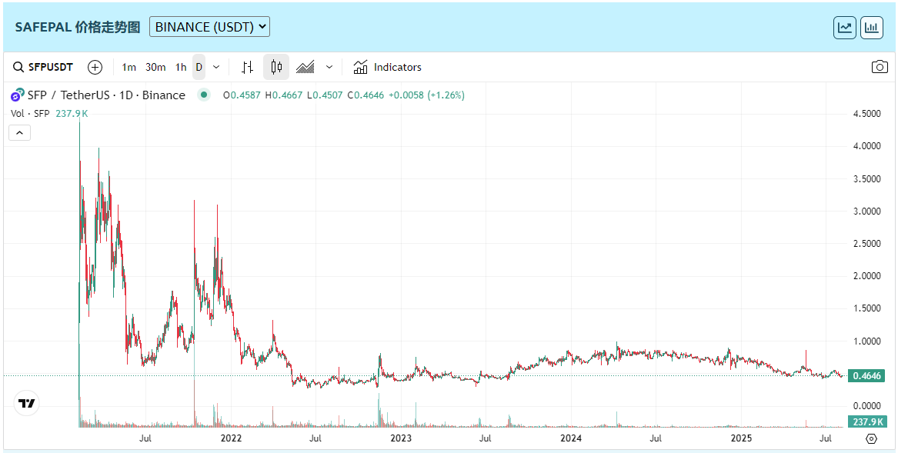
Task: Click the 4.5000 price axis label
Action: point(867,114)
